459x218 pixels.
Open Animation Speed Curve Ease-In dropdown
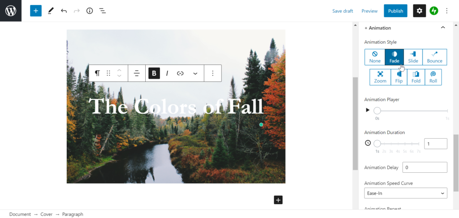405,193
